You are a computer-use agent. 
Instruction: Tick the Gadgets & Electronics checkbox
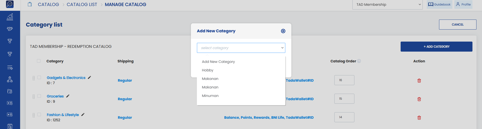click(39, 77)
